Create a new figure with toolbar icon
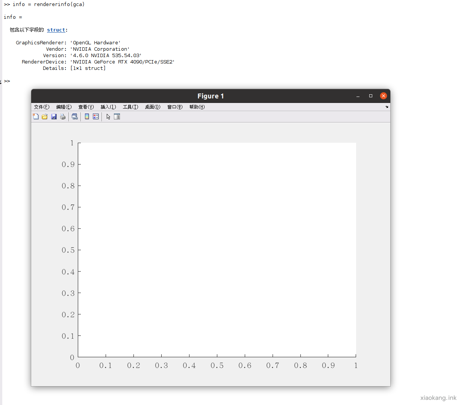The height and width of the screenshot is (405, 461). coord(36,116)
